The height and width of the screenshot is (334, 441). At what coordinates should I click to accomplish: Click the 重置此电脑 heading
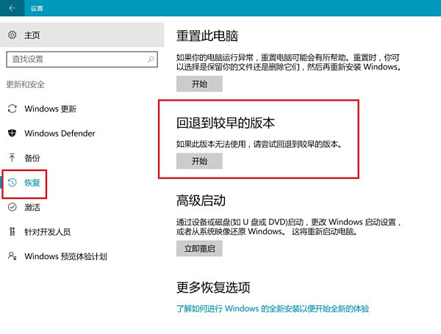pos(207,36)
